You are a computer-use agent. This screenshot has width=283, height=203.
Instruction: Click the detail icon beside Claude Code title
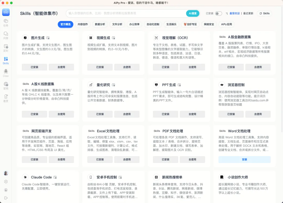[55, 177]
